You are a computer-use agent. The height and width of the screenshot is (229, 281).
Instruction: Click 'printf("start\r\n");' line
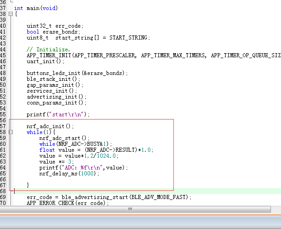(58, 114)
